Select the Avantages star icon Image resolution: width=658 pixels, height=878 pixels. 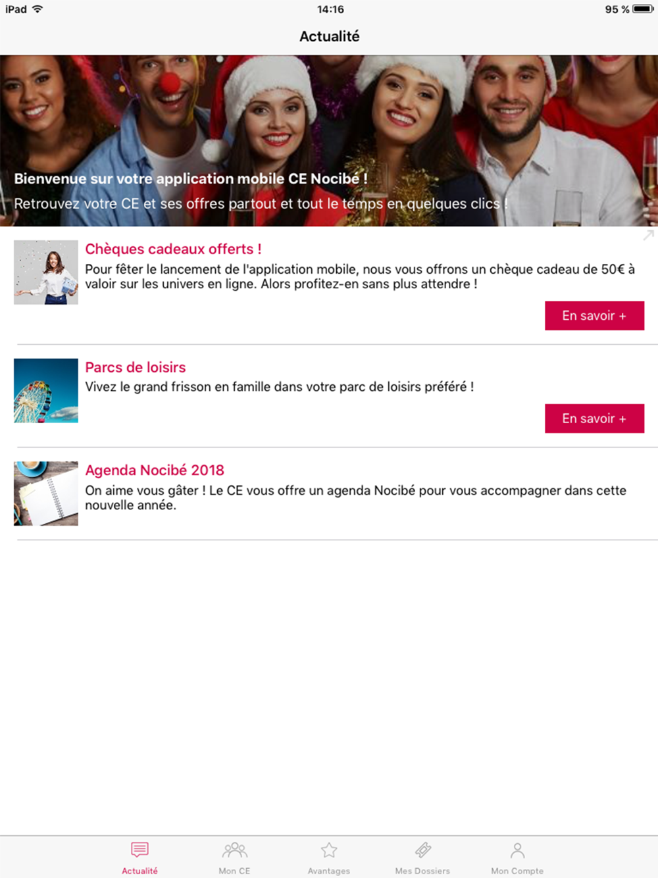[x=329, y=850]
